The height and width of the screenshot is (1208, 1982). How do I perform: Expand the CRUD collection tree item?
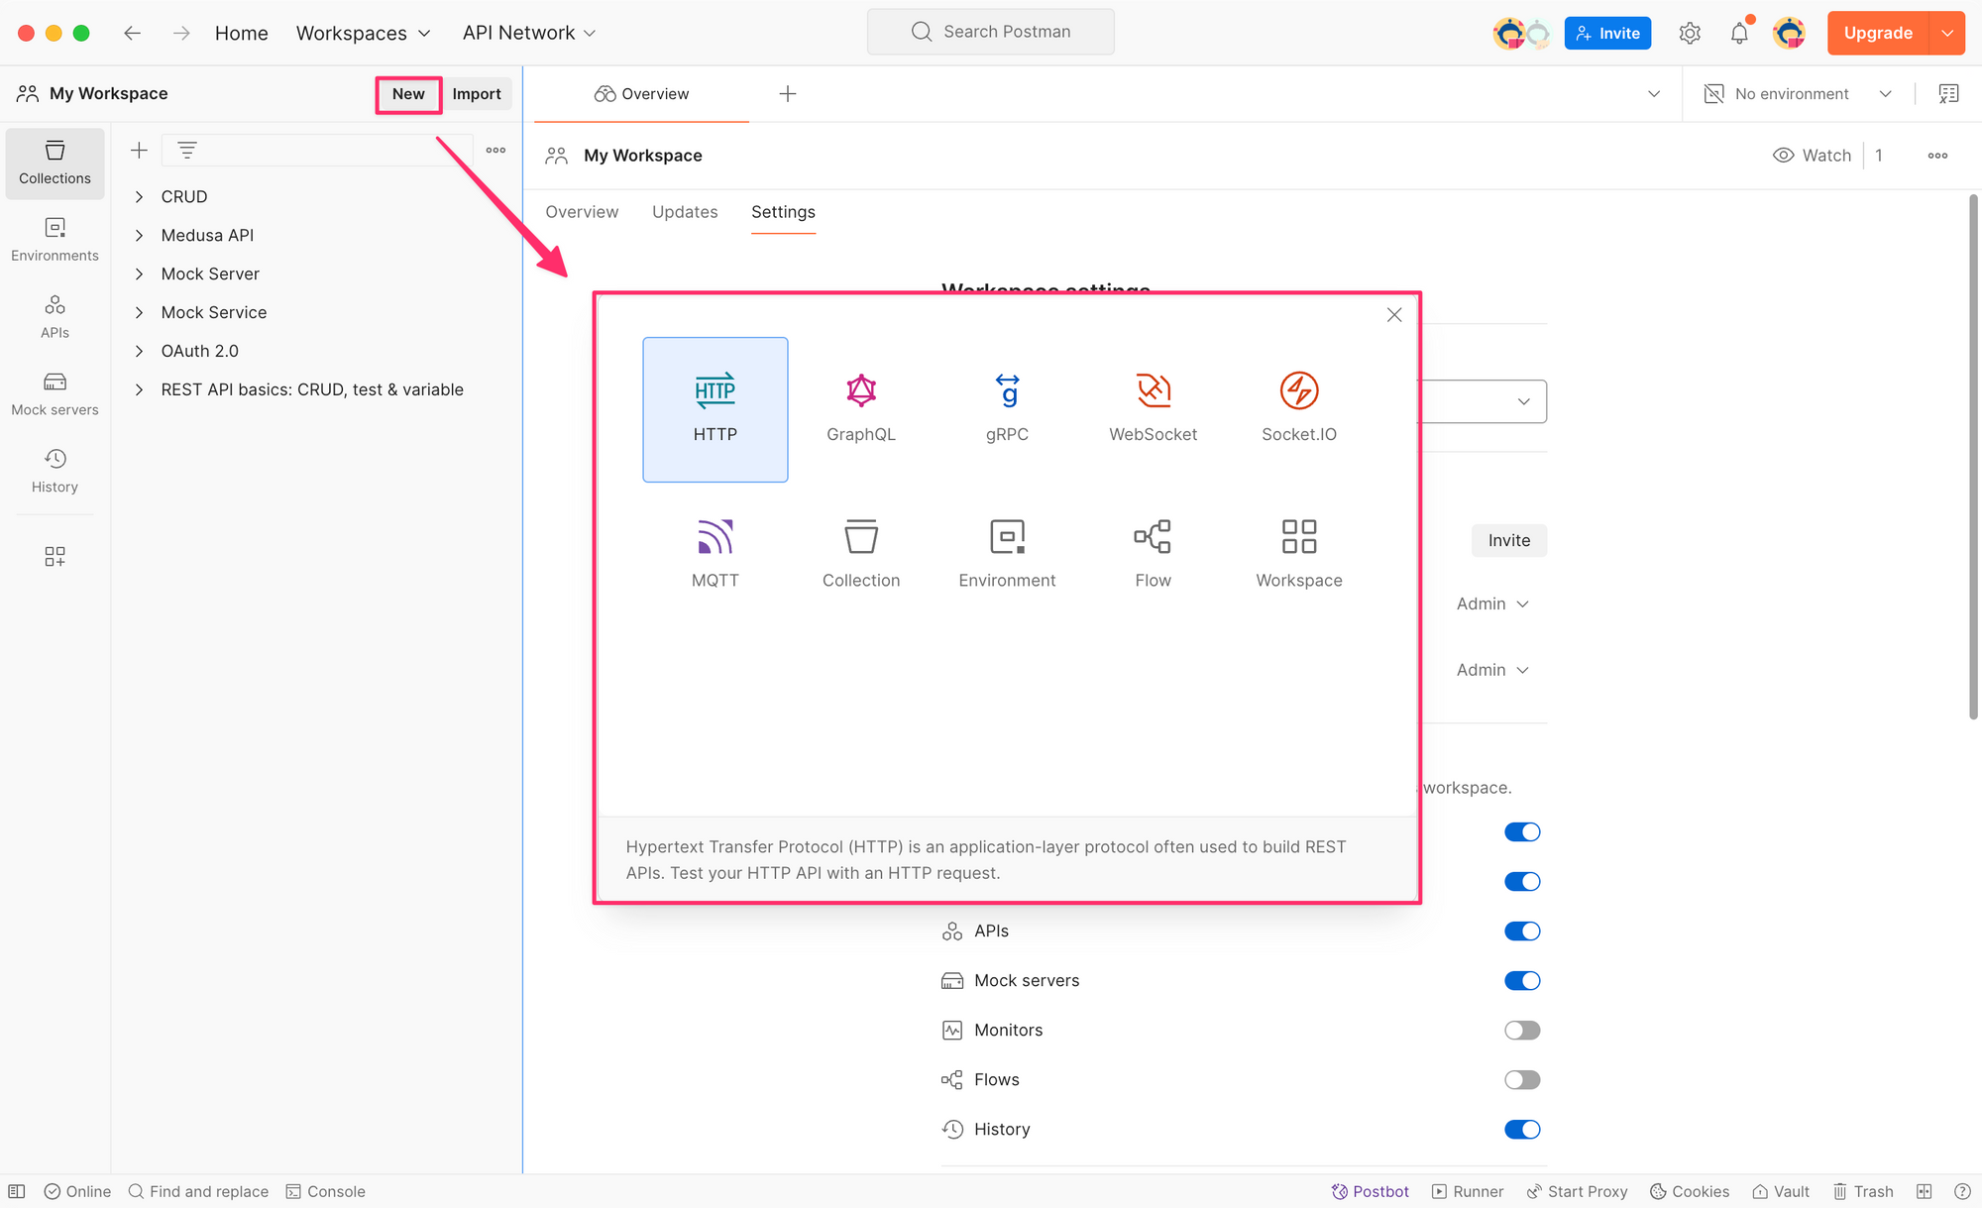point(140,195)
